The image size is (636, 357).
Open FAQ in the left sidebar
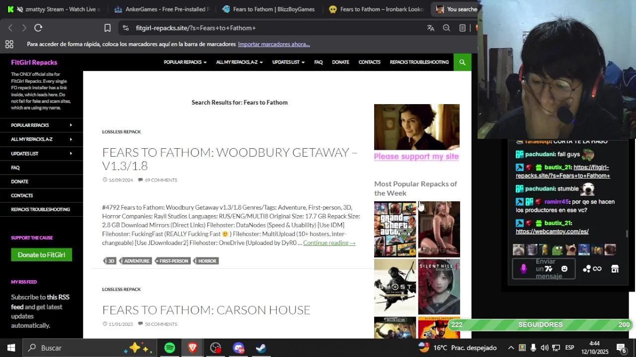point(15,168)
